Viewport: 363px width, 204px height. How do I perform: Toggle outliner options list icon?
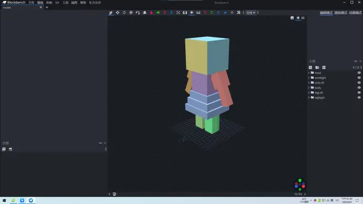324,68
